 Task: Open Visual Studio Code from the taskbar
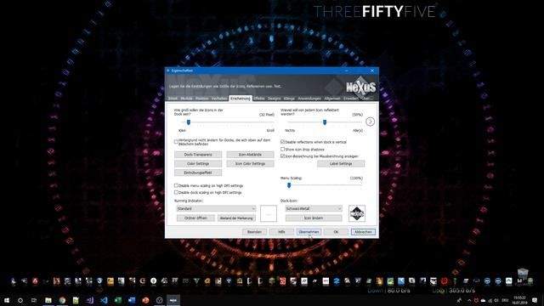[104, 300]
